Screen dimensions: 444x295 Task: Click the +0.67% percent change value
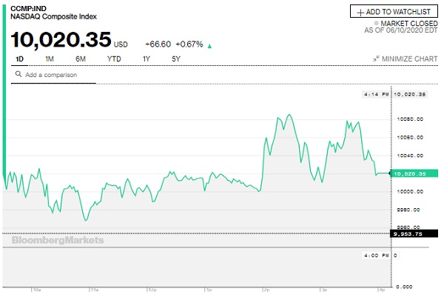189,44
